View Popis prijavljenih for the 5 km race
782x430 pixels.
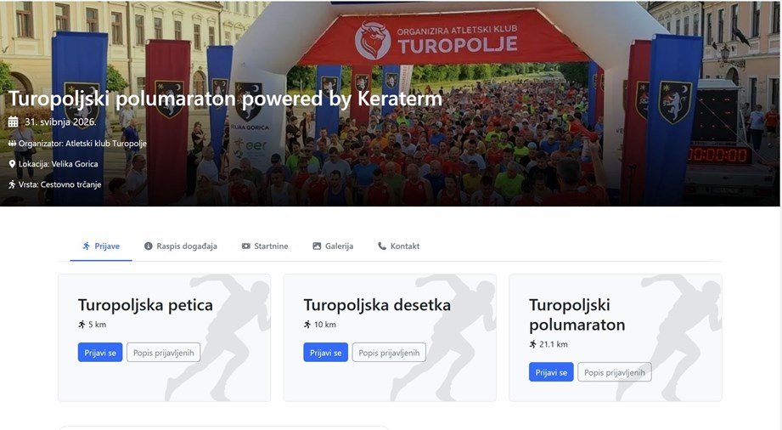(x=164, y=353)
